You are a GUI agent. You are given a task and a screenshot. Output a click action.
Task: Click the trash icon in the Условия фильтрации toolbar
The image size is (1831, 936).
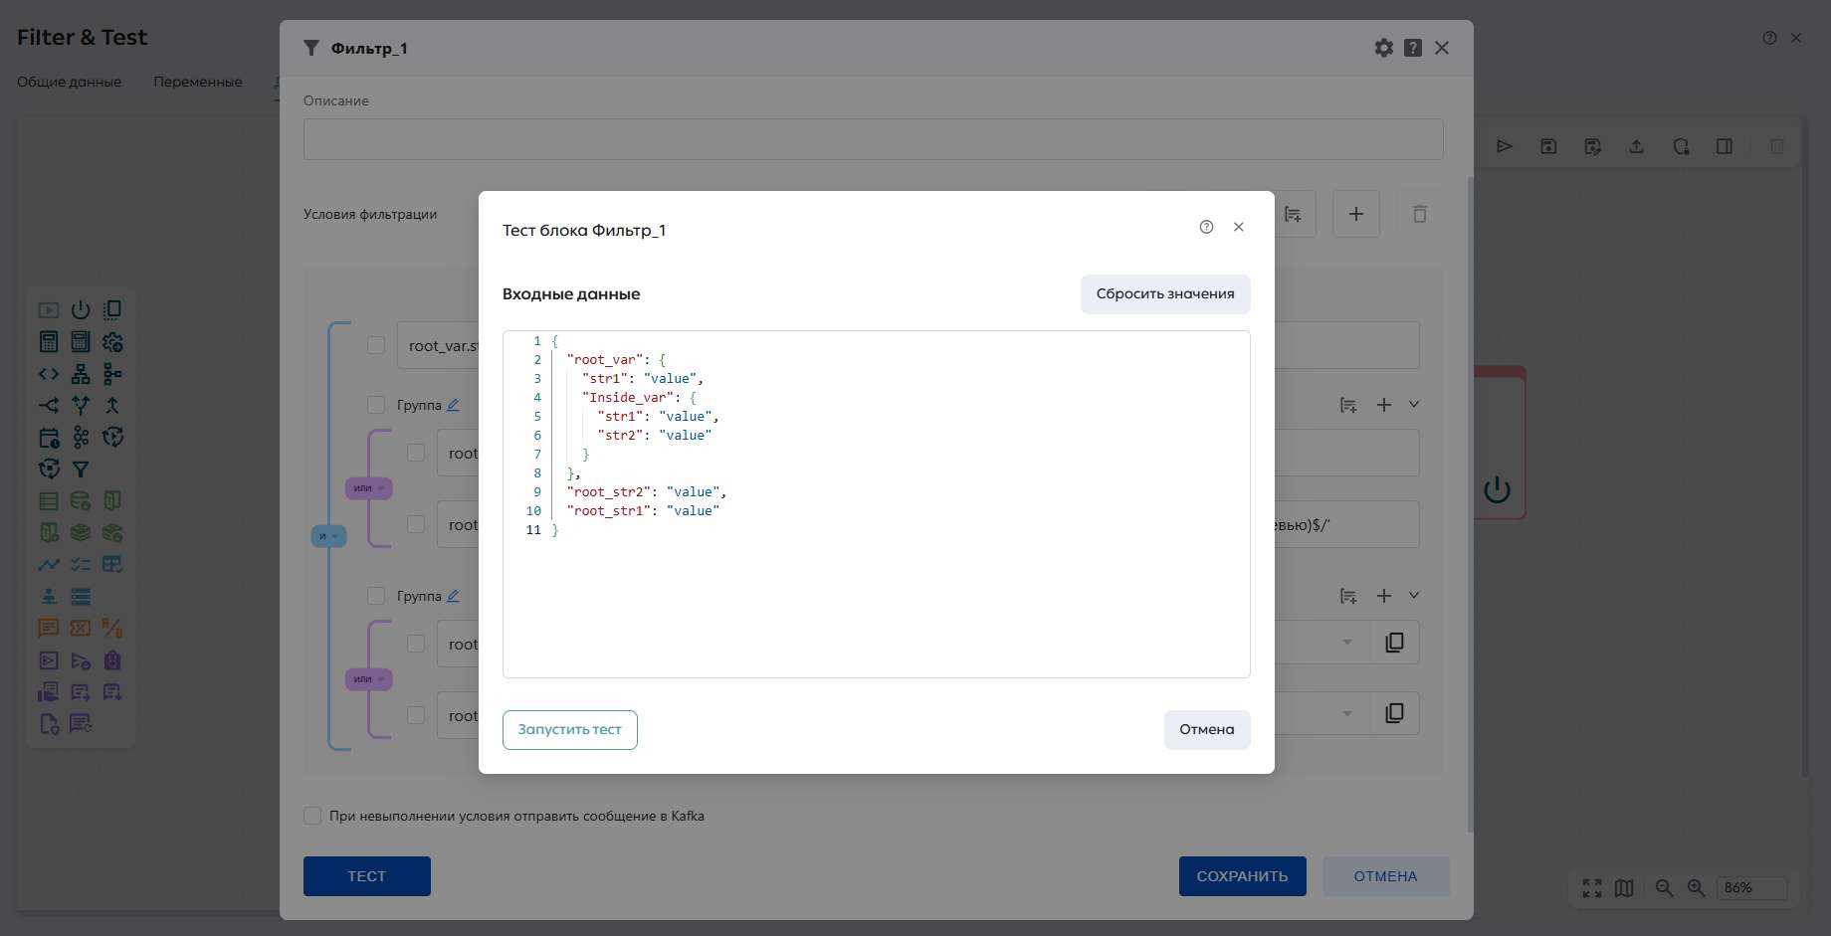1420,214
